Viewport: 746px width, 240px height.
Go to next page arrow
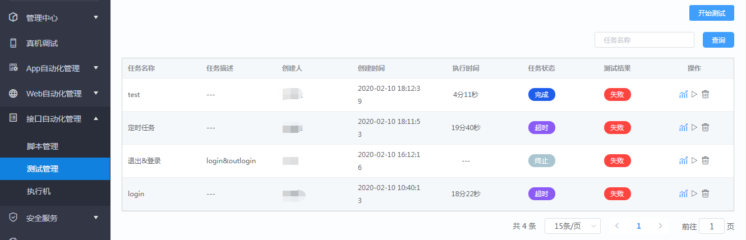(x=660, y=226)
